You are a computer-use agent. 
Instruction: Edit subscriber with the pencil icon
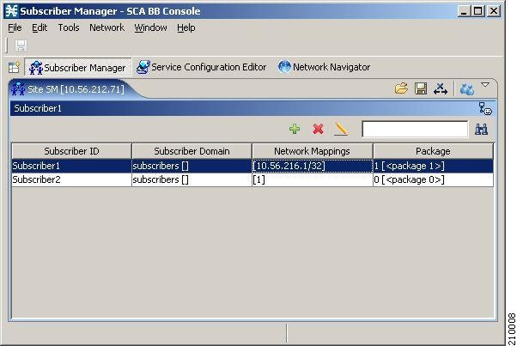(341, 129)
